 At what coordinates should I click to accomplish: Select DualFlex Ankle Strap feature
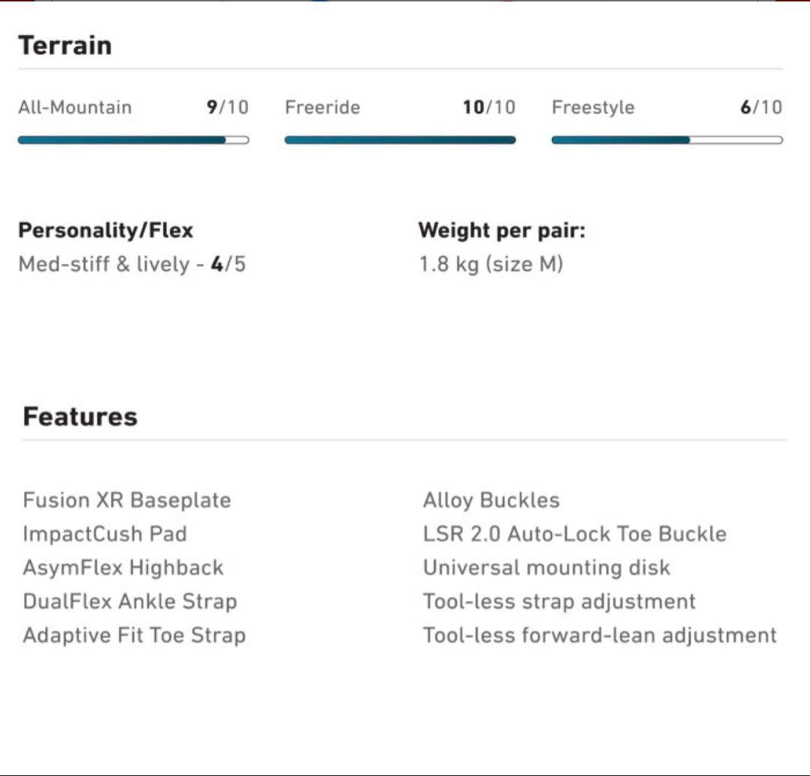[x=130, y=601]
